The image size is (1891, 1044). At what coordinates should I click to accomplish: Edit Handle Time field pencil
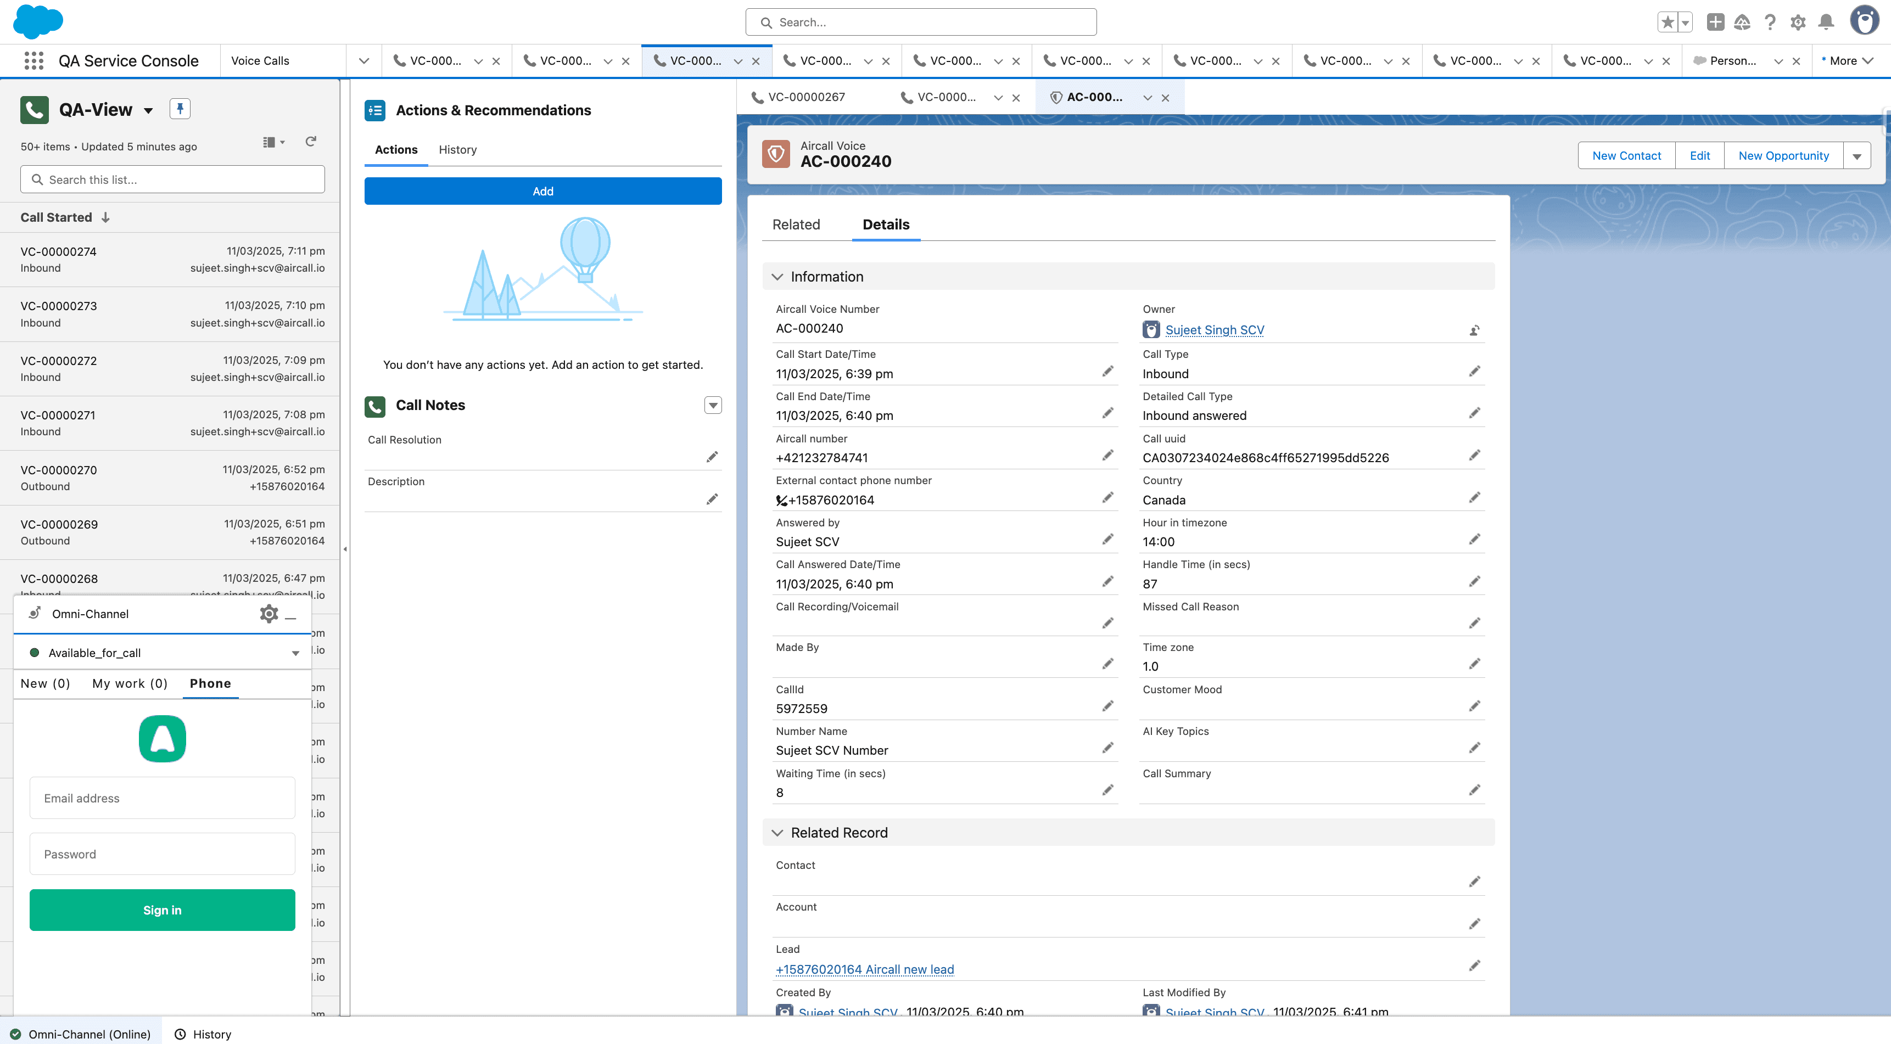[x=1474, y=582]
